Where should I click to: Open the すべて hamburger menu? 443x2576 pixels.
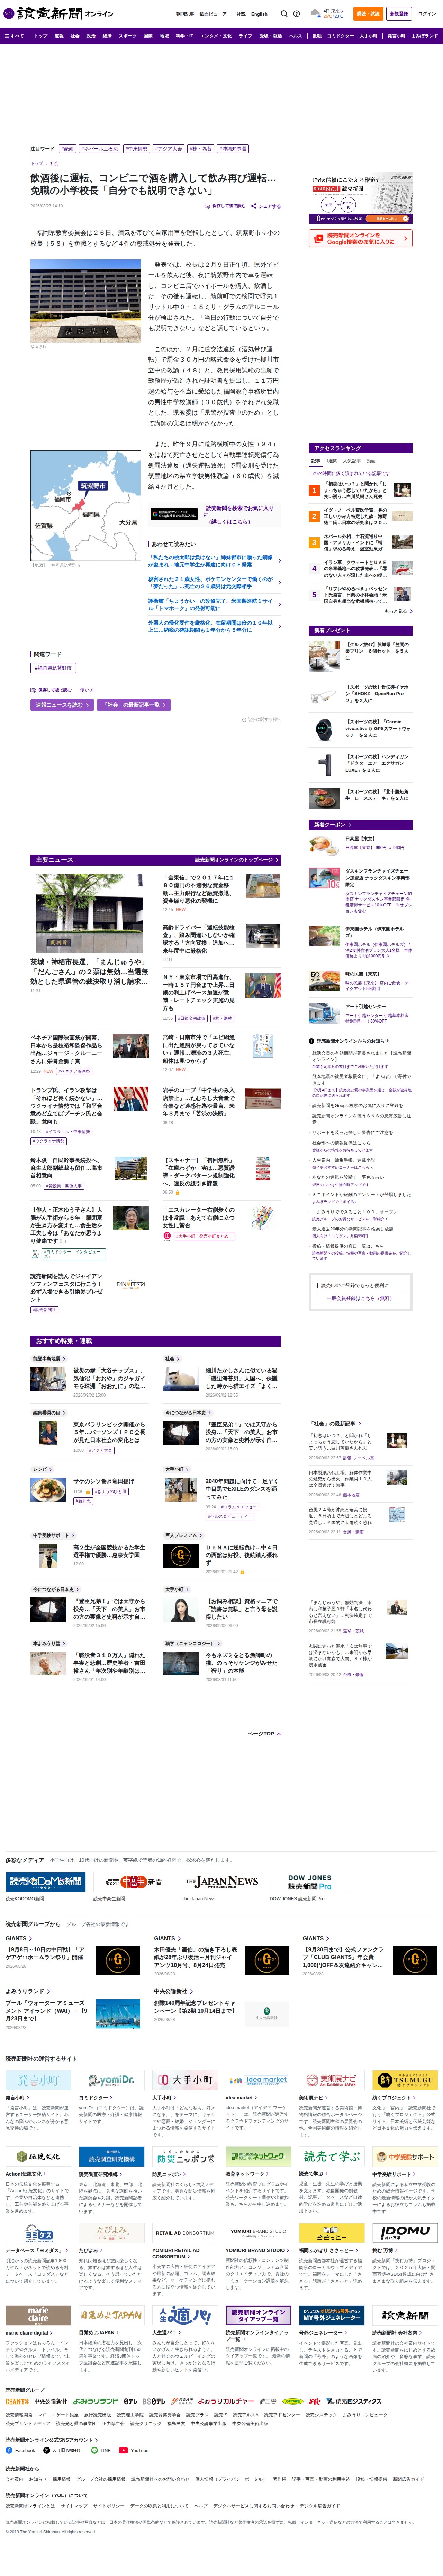tap(14, 36)
